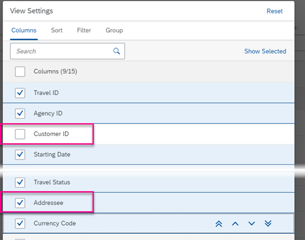
Task: Select the Starting Date row label
Action: 52,155
